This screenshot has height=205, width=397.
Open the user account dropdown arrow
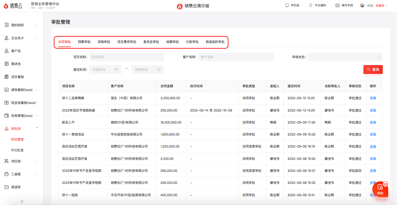tap(387, 6)
